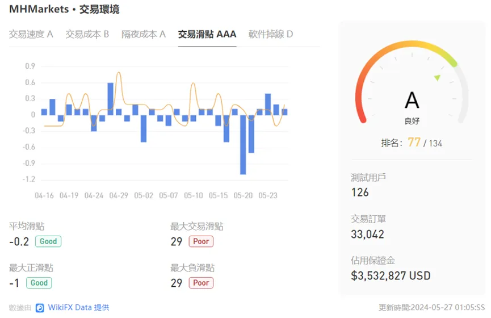Click the MHMarkets • 交易環境 heading

tap(64, 9)
